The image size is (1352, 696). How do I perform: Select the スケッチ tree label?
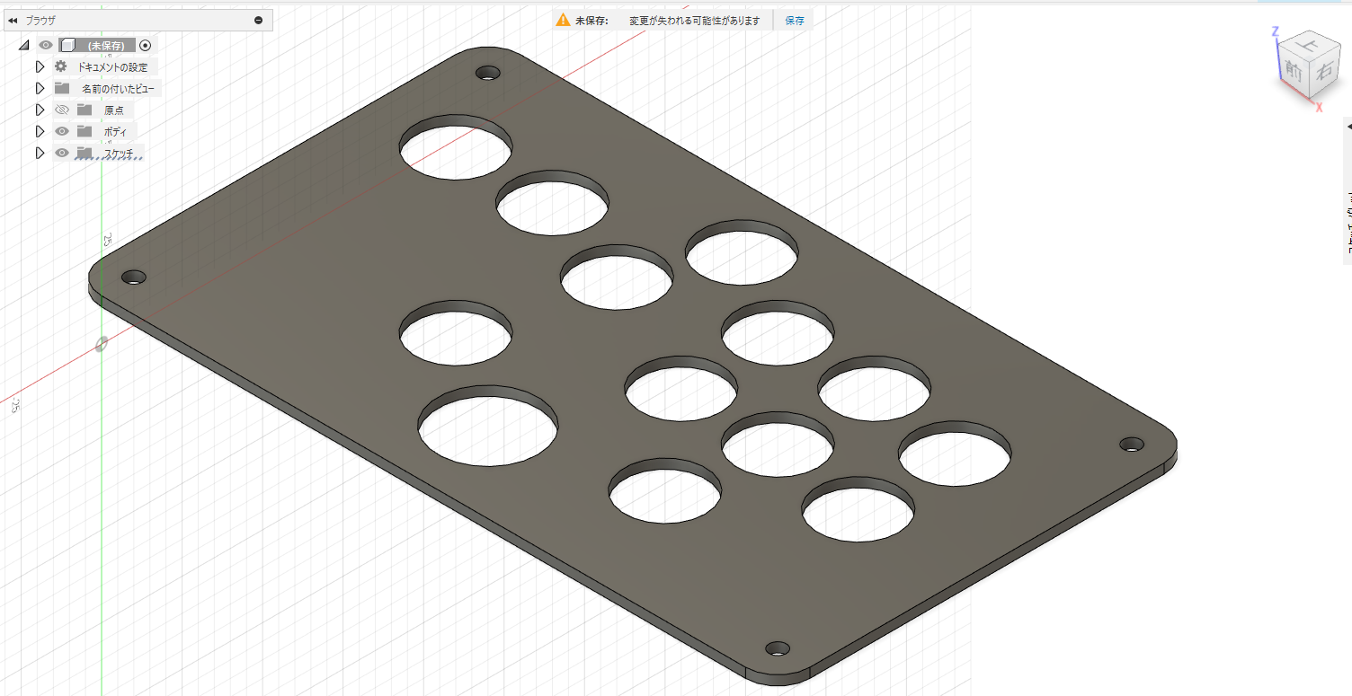pos(119,154)
